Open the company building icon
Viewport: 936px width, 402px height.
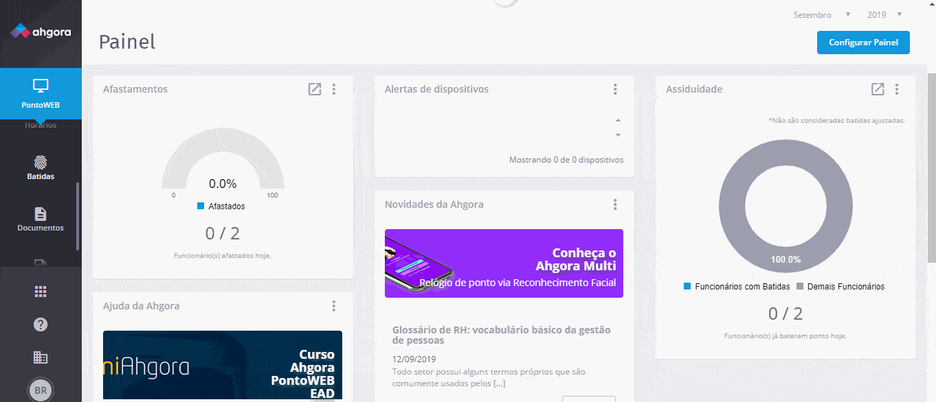pyautogui.click(x=41, y=357)
